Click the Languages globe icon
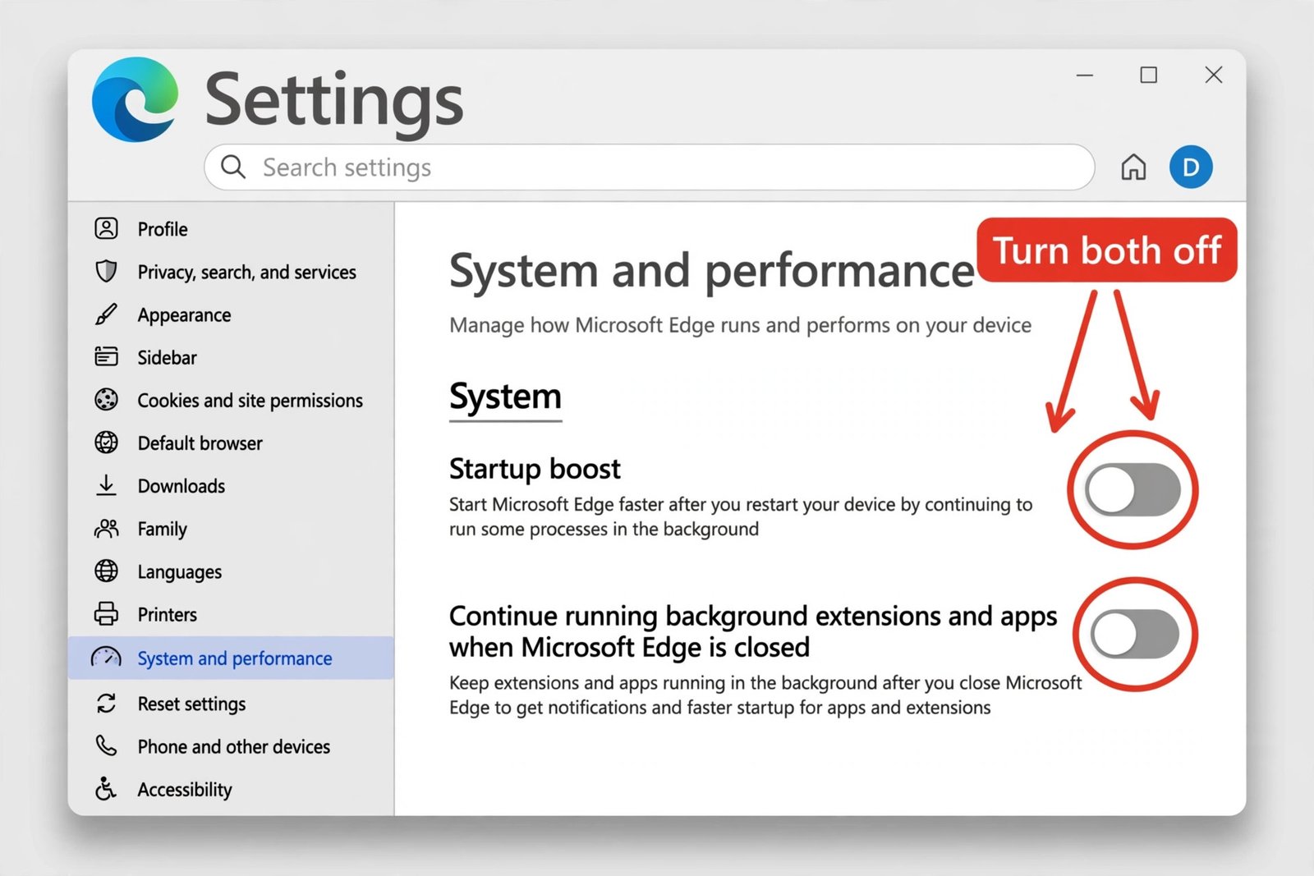1314x876 pixels. coord(106,571)
